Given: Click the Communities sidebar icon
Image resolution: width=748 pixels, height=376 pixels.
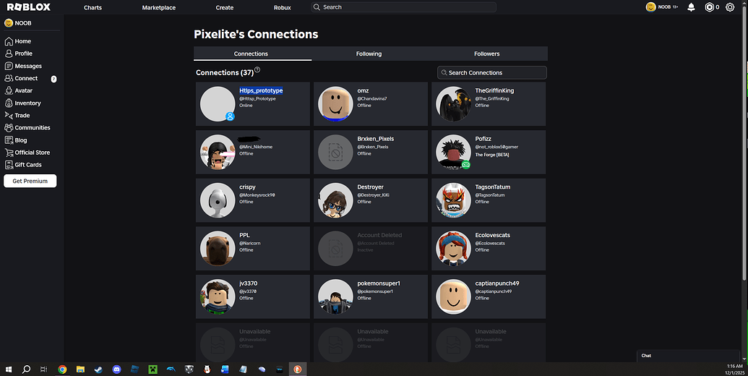Looking at the screenshot, I should tap(9, 128).
